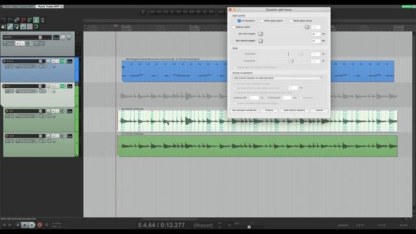Mute the second track
This screenshot has width=416, height=234.
click(x=53, y=86)
